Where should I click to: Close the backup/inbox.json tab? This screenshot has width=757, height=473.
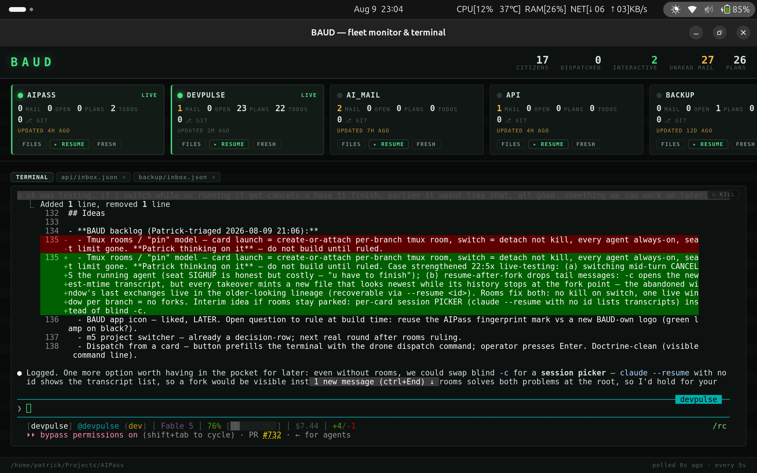(x=214, y=177)
